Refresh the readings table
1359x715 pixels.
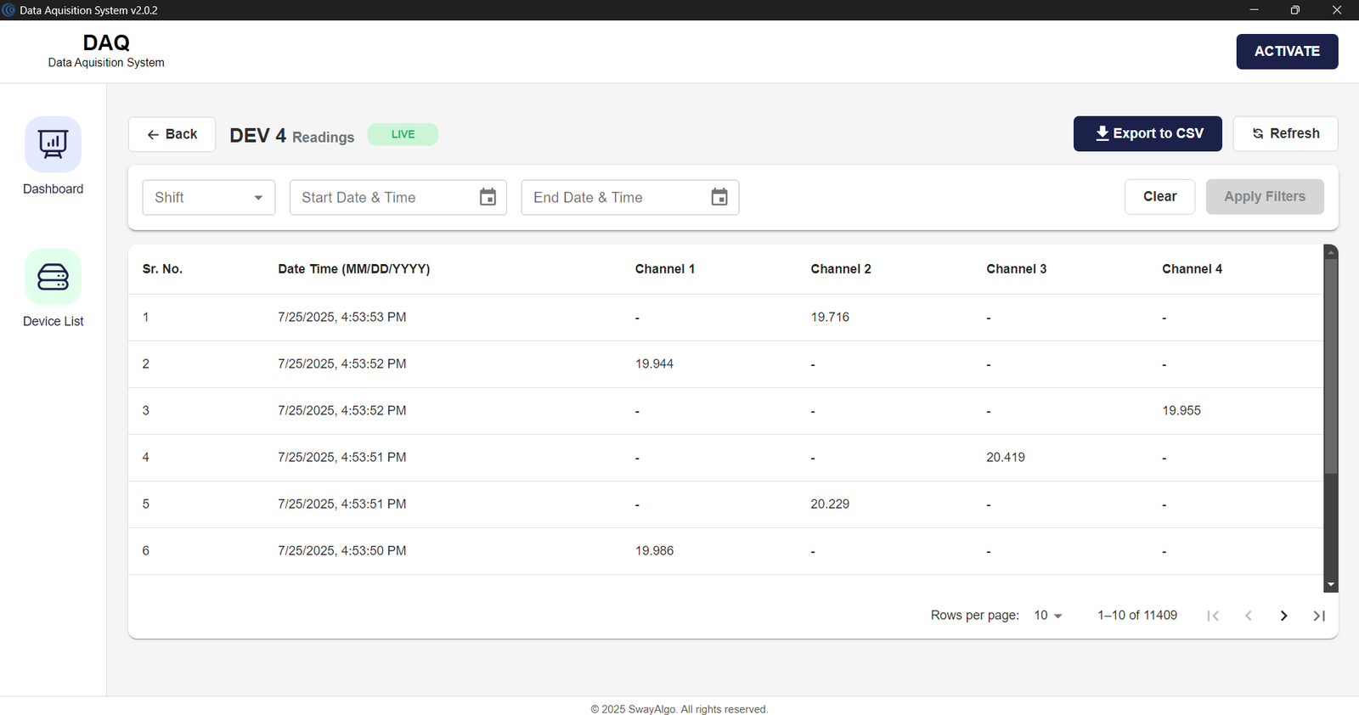[1285, 133]
